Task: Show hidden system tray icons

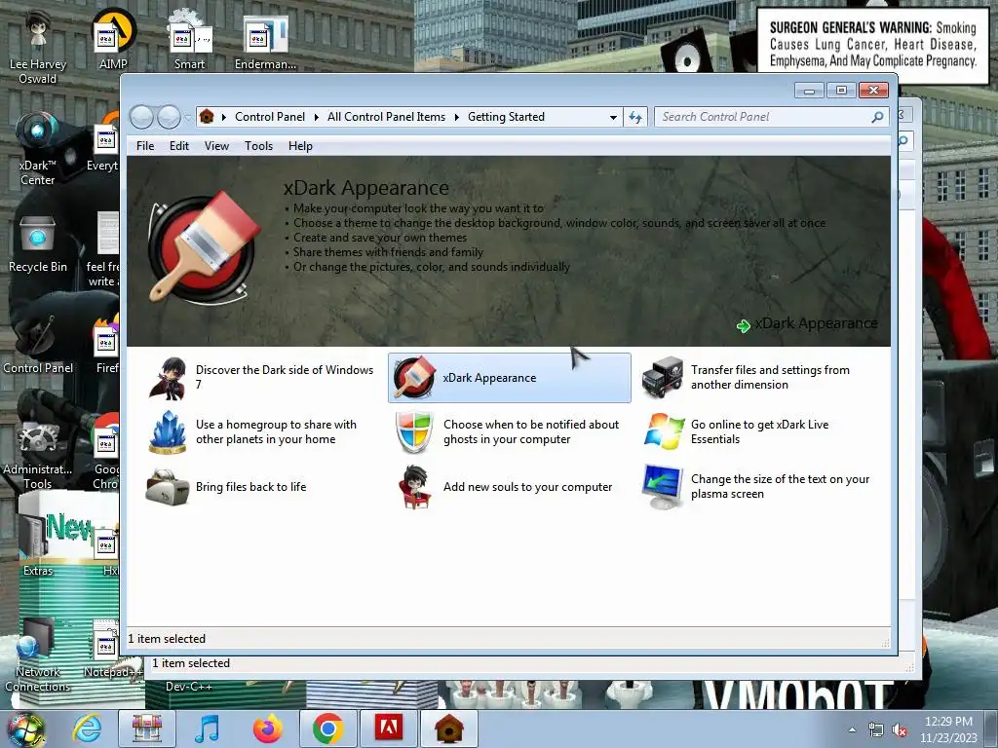Action: (x=852, y=729)
